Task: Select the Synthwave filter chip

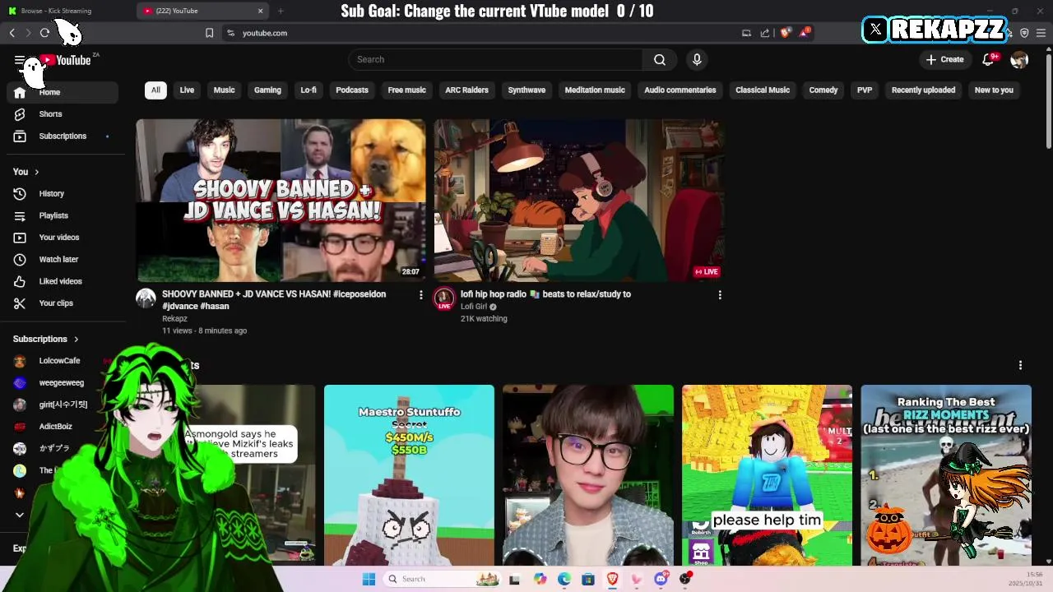Action: click(x=526, y=90)
